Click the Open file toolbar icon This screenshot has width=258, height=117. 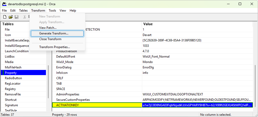[11, 17]
